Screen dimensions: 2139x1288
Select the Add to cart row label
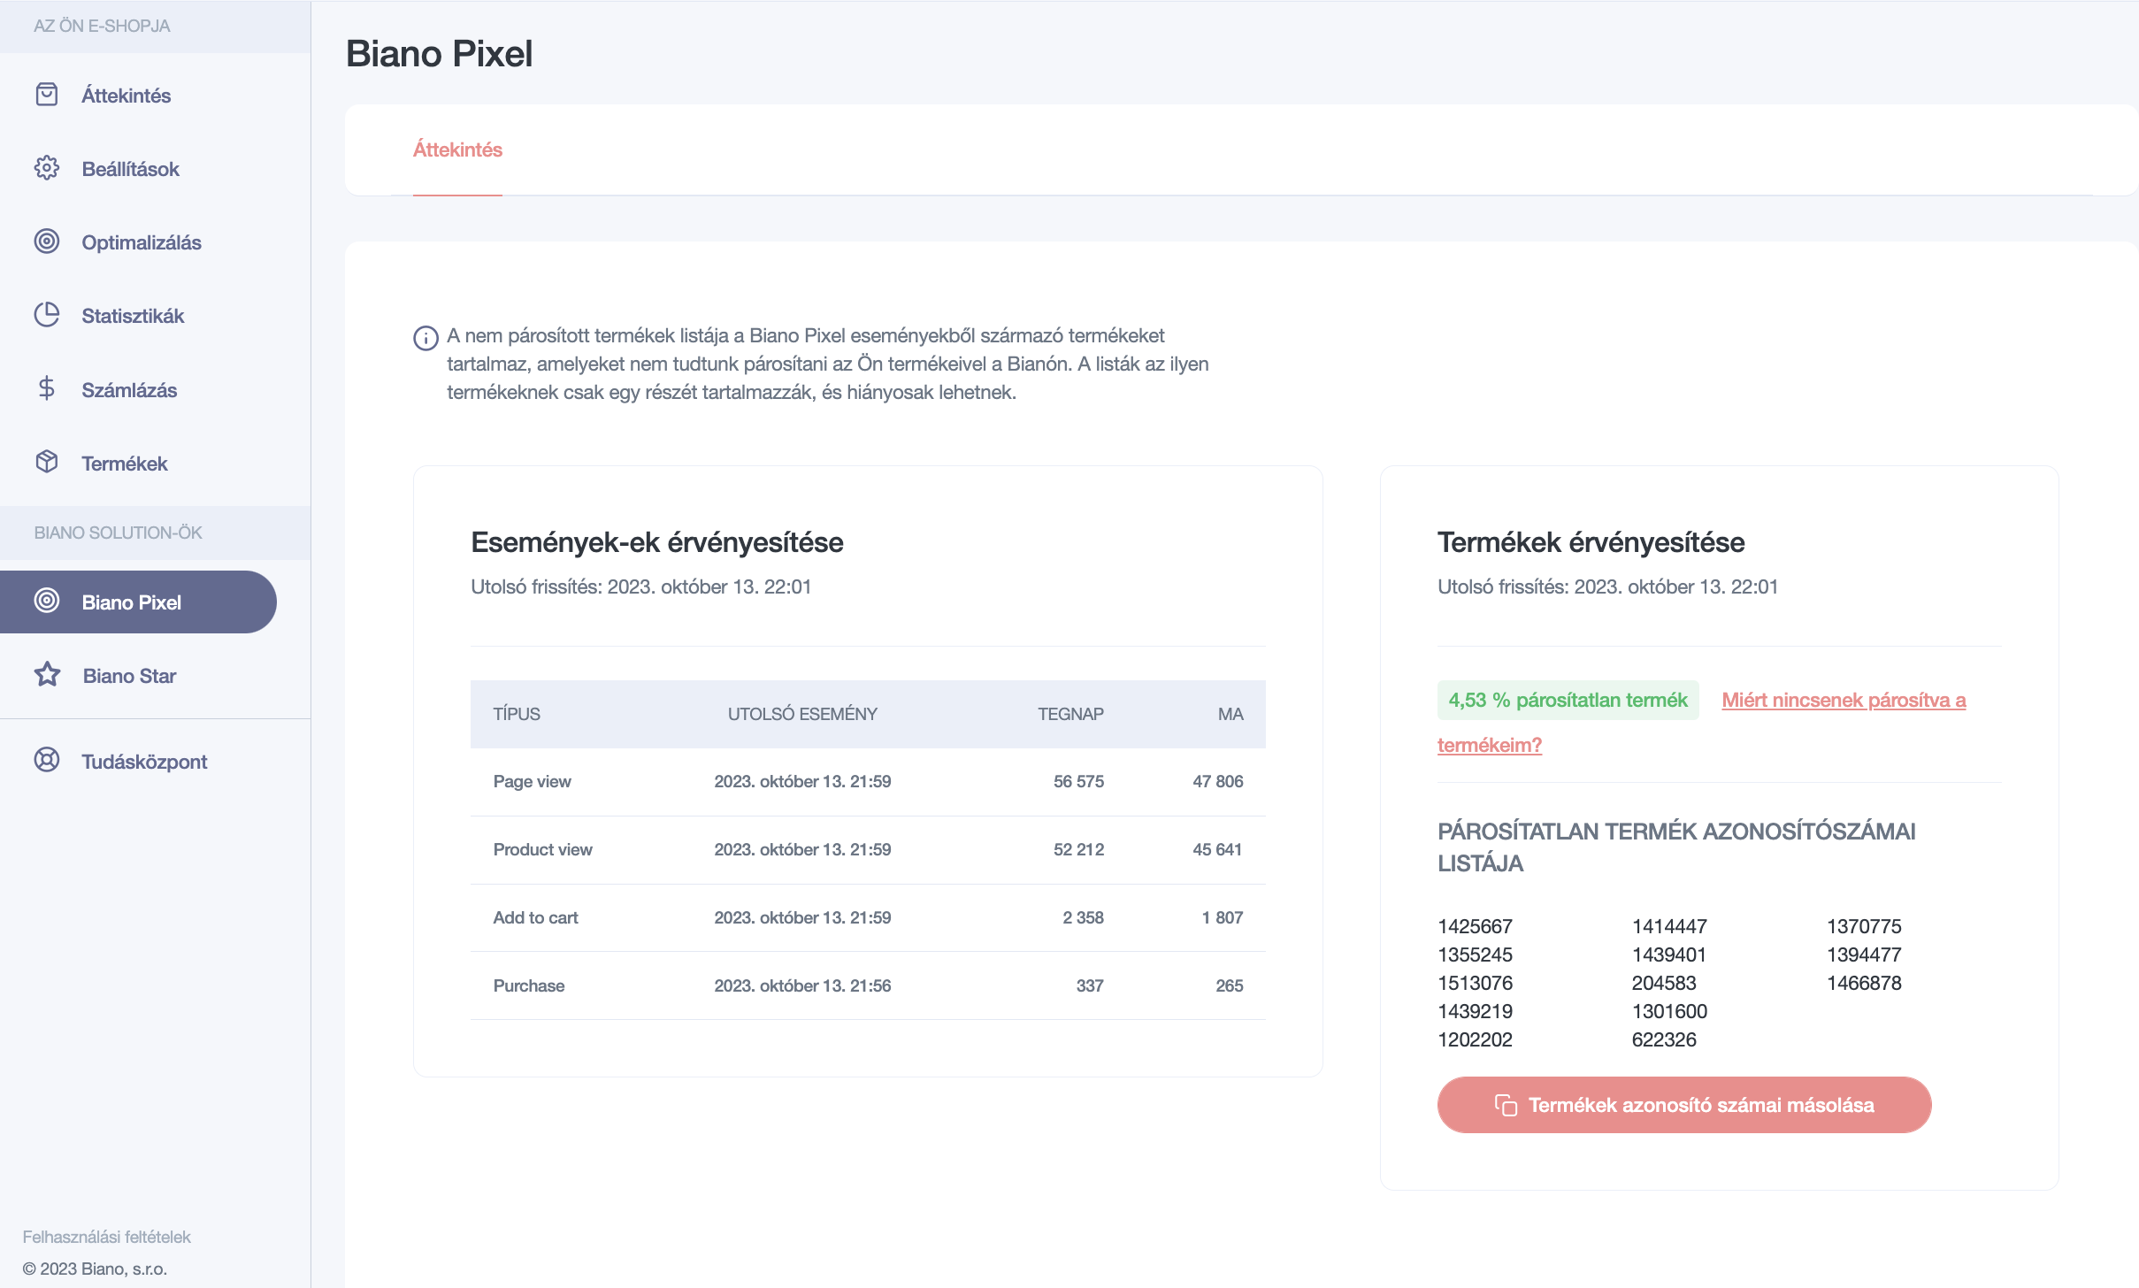(535, 917)
